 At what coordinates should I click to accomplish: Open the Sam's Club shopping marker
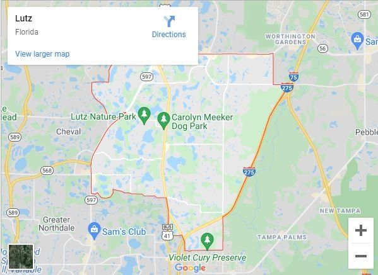pyautogui.click(x=94, y=231)
